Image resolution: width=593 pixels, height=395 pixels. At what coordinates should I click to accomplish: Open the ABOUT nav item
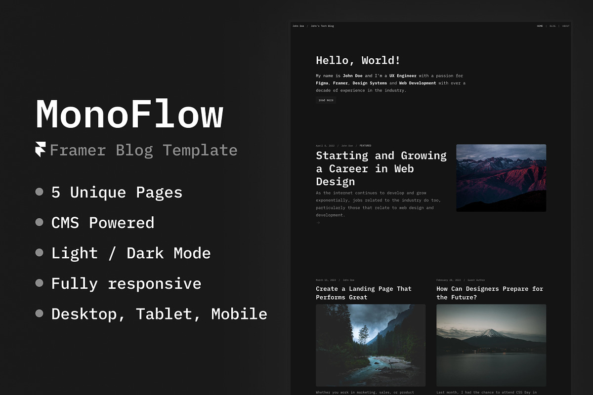566,26
